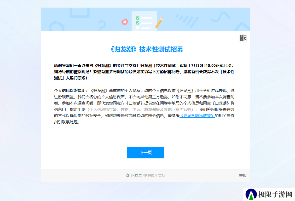Click the survey header banner image
The image size is (295, 201).
(146, 19)
